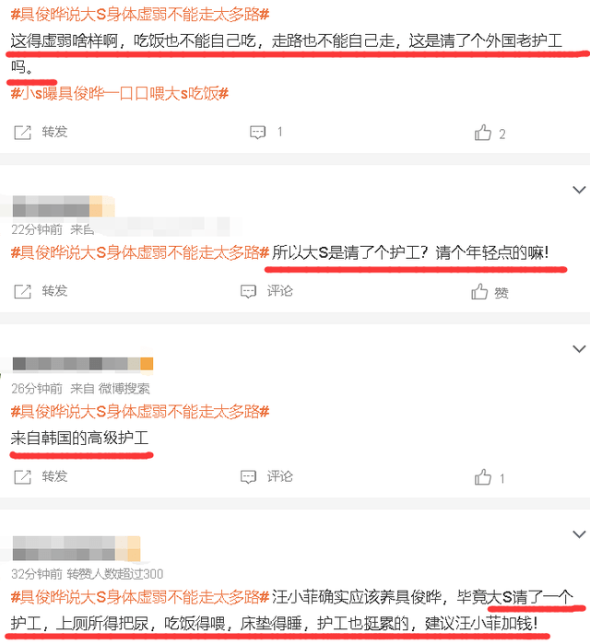The width and height of the screenshot is (590, 644).
Task: Click blurred username on 26分钟前 post
Action: coord(83,364)
